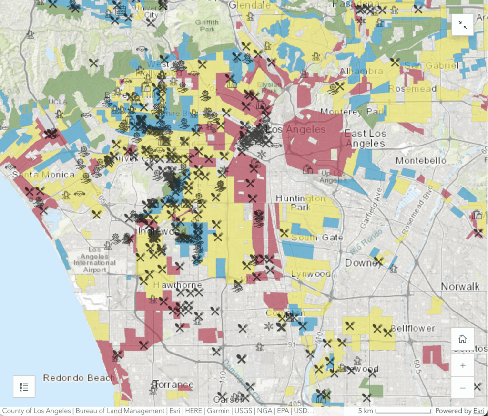This screenshot has width=488, height=416.
Task: Click the Griffith Park label
Action: (207, 26)
